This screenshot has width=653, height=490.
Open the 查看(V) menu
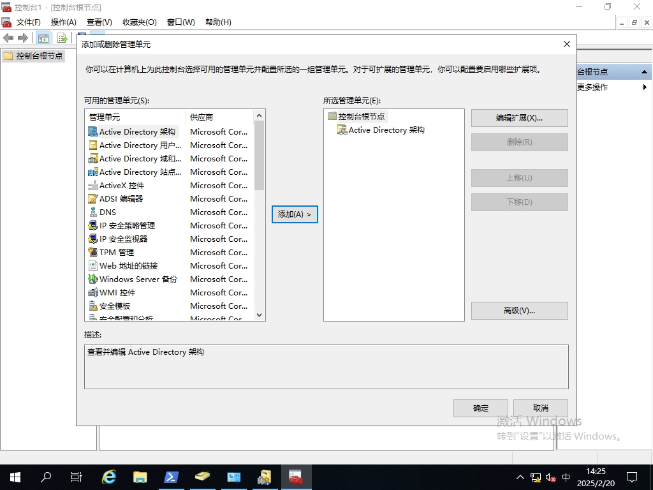coord(99,22)
